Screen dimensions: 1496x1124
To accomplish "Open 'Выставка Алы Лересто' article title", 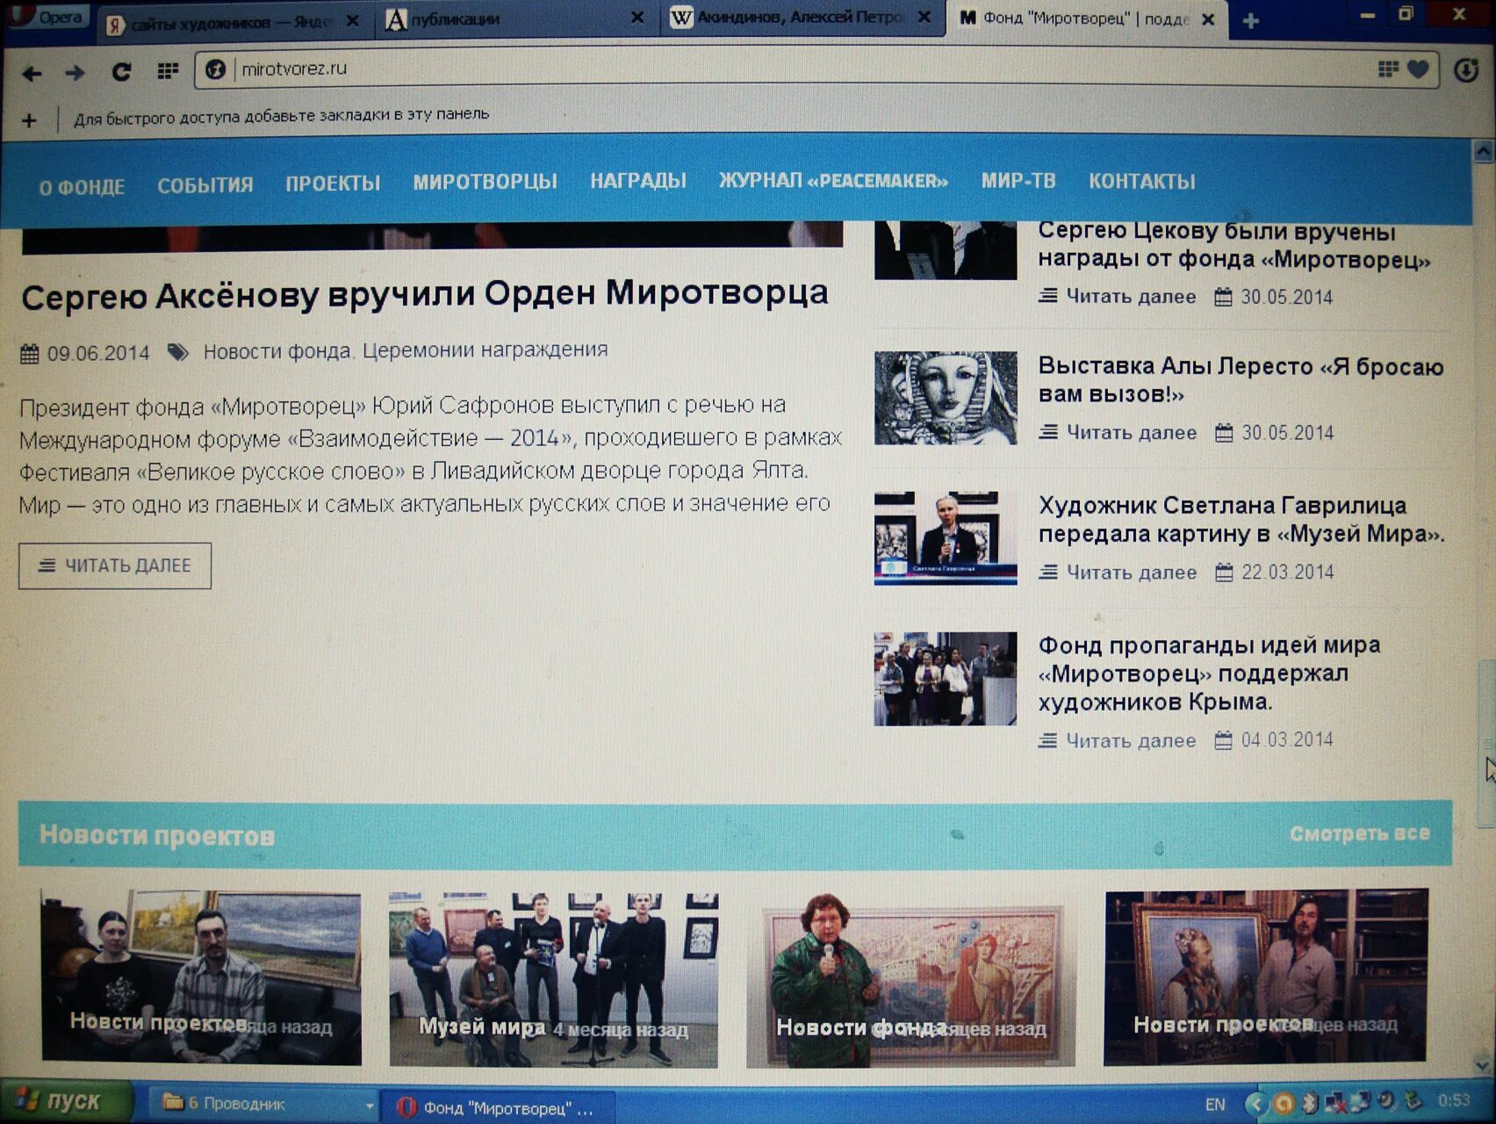I will pyautogui.click(x=1241, y=379).
